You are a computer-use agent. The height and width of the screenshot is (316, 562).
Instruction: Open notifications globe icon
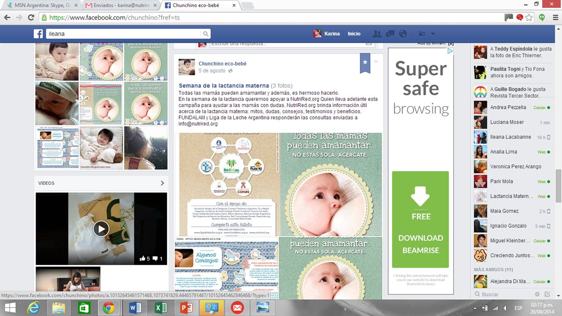[x=403, y=34]
